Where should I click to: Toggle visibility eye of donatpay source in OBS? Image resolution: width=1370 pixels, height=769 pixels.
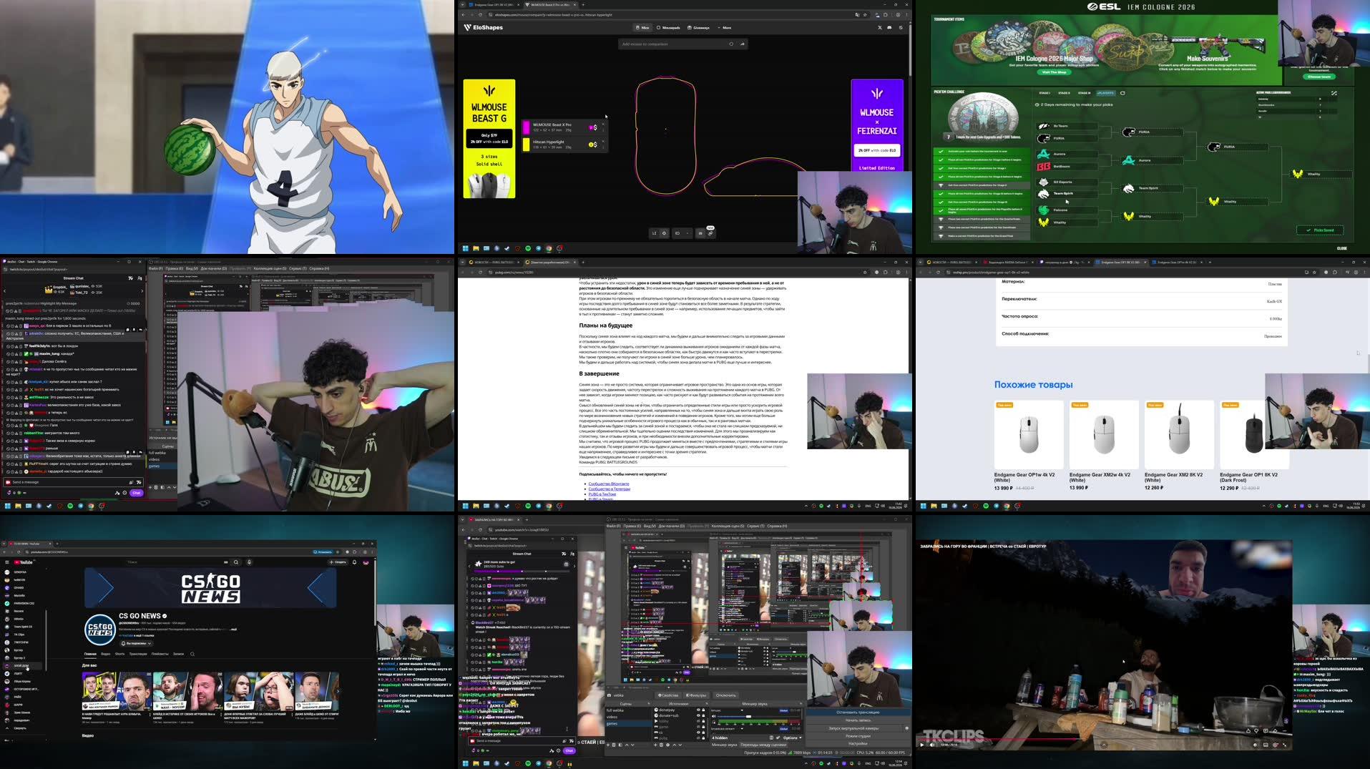[698, 710]
